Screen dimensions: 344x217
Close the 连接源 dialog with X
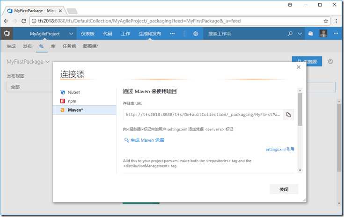[x=299, y=67]
